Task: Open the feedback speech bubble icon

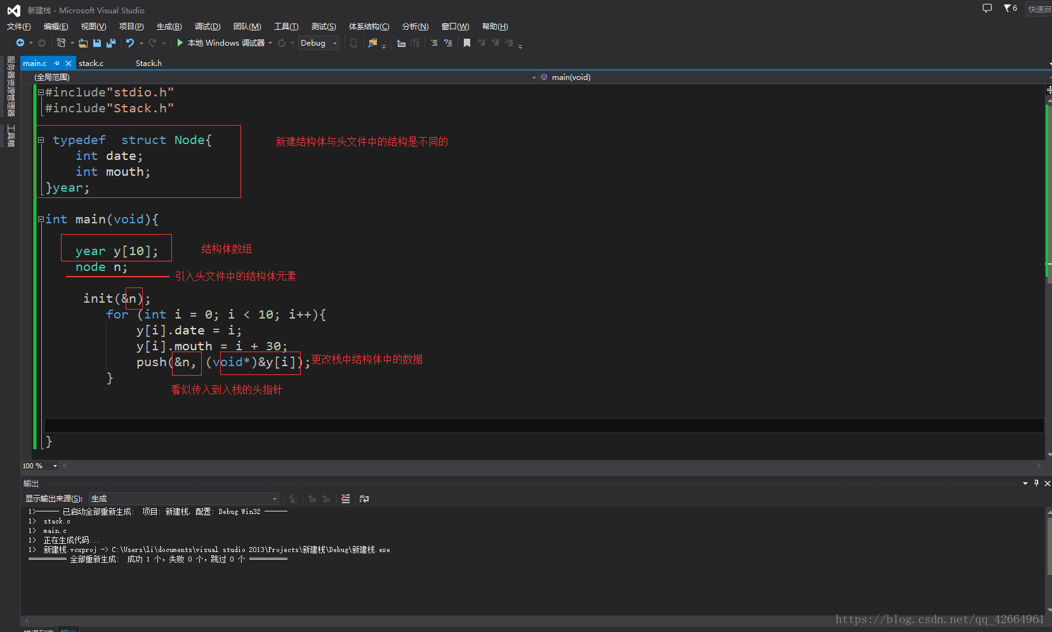Action: coord(987,8)
